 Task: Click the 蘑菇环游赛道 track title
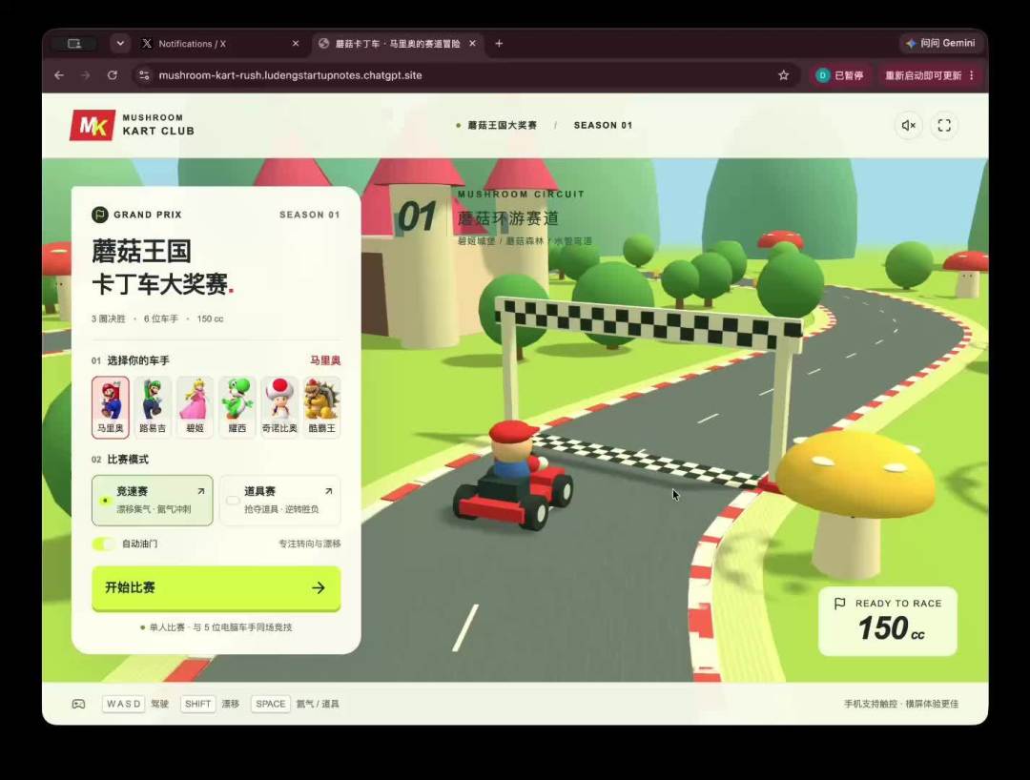click(x=507, y=218)
